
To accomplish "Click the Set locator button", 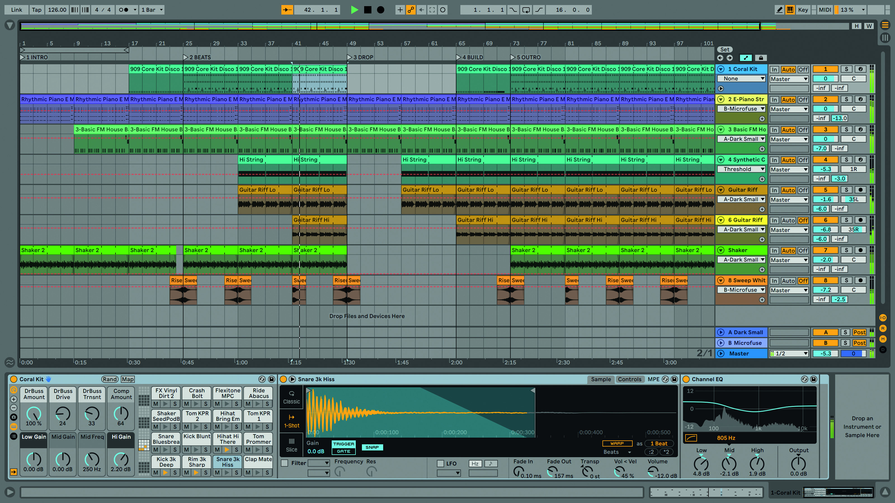I will click(725, 50).
